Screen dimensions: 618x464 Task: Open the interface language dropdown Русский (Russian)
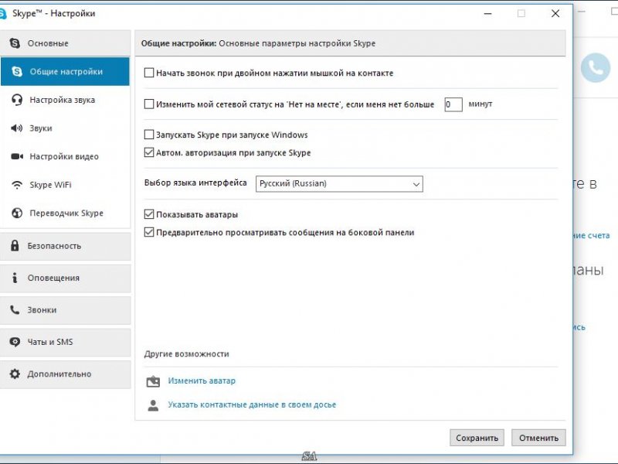[339, 184]
